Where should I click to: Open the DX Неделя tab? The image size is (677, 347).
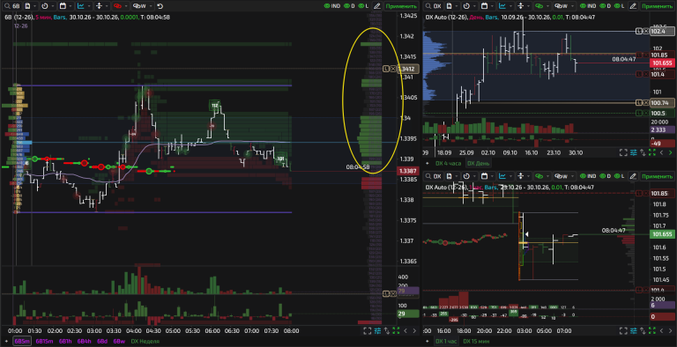(145, 342)
